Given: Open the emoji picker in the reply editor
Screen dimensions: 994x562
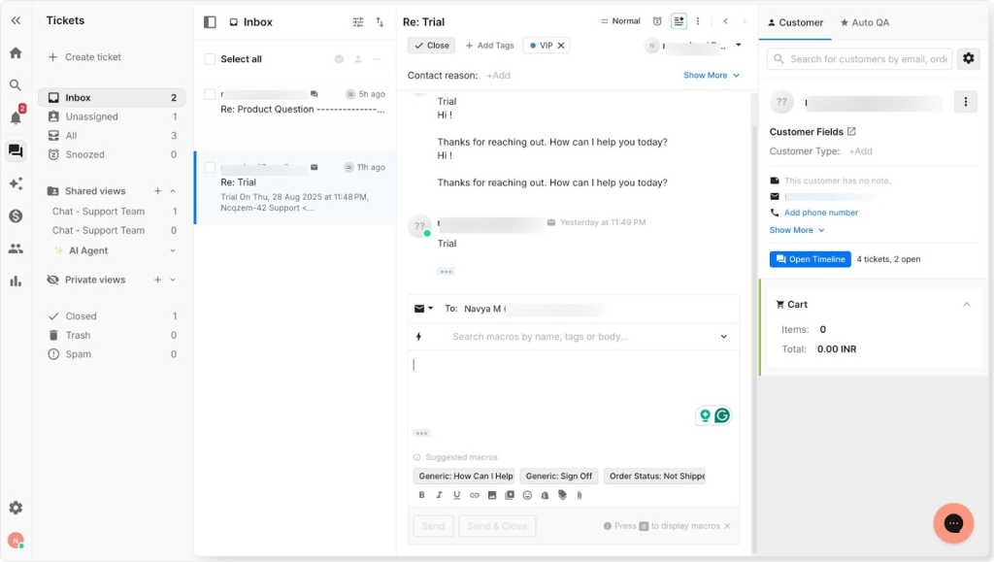Looking at the screenshot, I should (527, 495).
